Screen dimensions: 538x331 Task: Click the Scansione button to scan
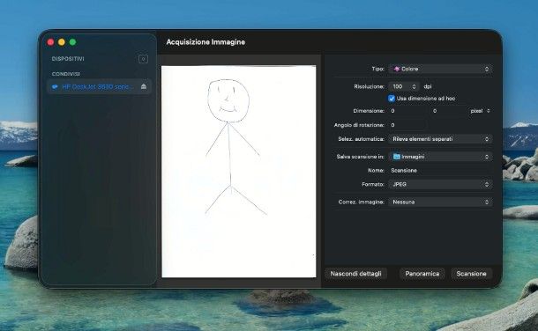pyautogui.click(x=471, y=274)
